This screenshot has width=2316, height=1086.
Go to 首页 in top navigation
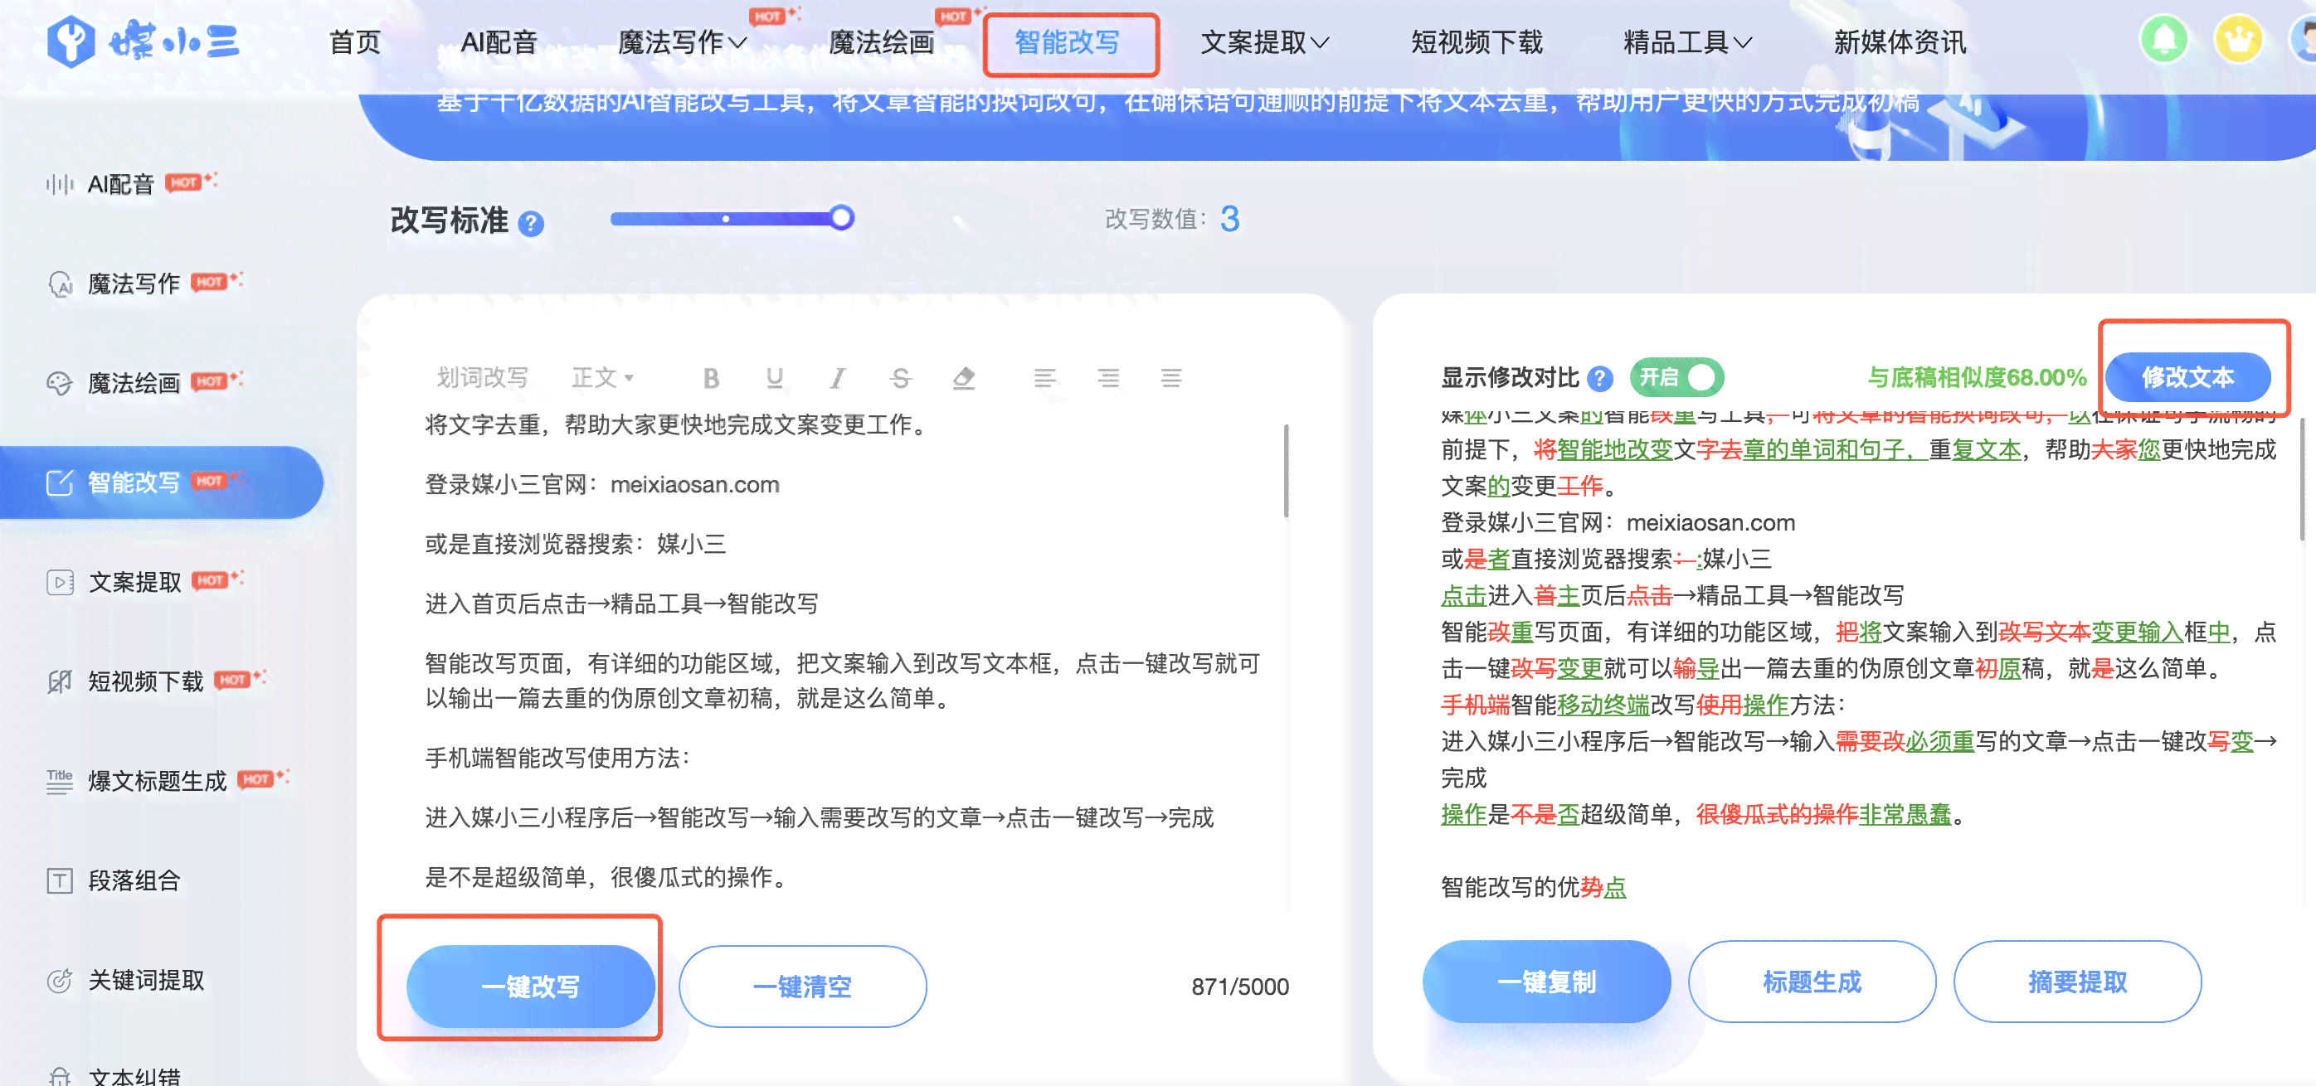click(x=355, y=42)
